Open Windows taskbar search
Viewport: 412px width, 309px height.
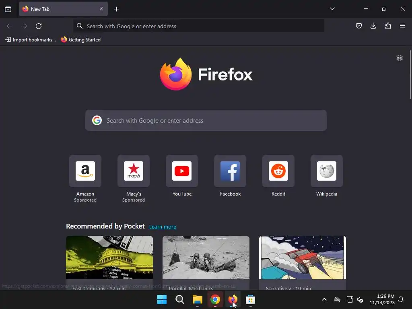pos(180,299)
